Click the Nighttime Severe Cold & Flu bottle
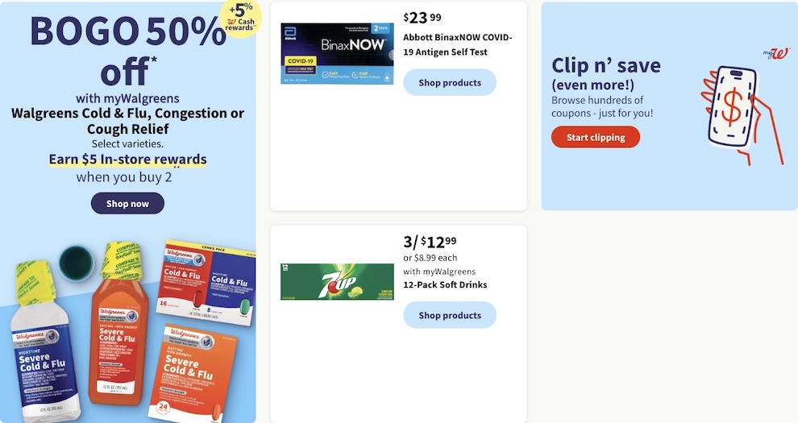The image size is (798, 423). (x=44, y=342)
